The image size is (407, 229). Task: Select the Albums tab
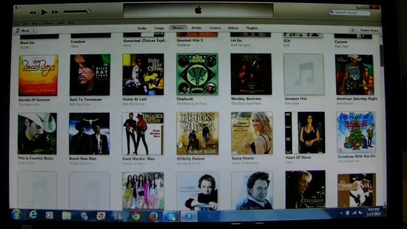click(x=178, y=28)
